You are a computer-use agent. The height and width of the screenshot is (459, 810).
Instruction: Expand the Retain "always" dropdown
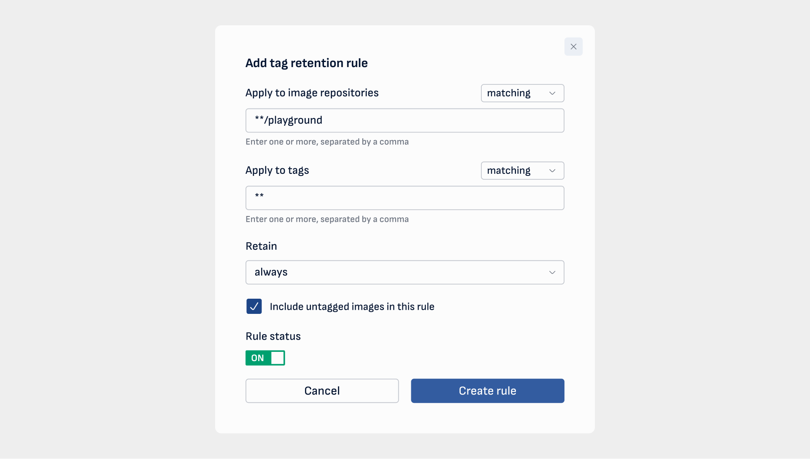point(404,273)
